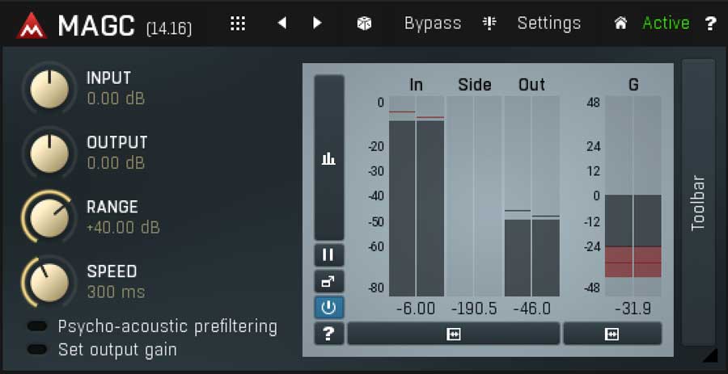The width and height of the screenshot is (728, 374).
Task: Toggle the meter power button
Action: (328, 307)
